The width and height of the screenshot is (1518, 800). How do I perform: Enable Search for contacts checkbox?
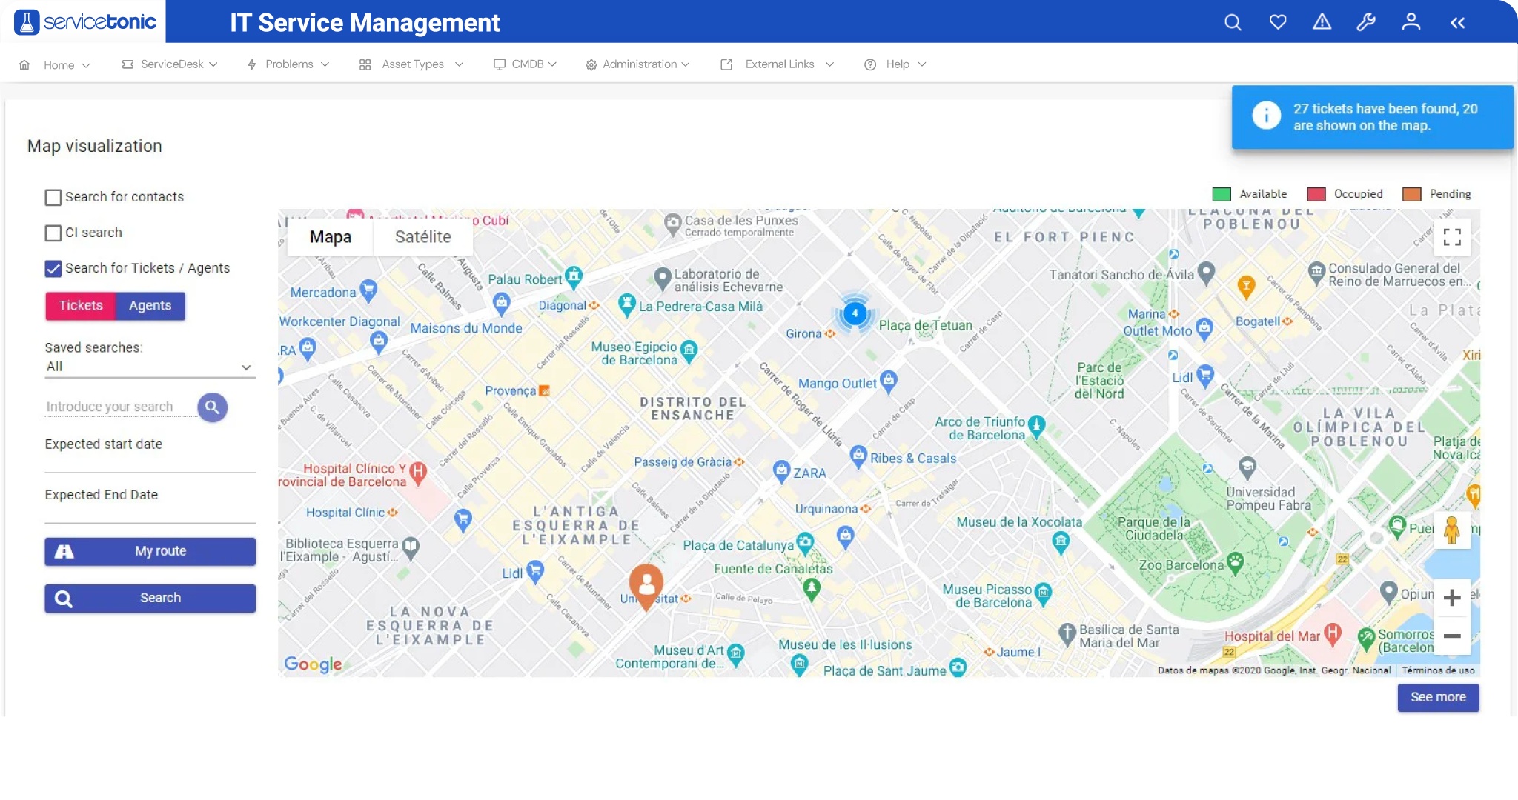53,197
